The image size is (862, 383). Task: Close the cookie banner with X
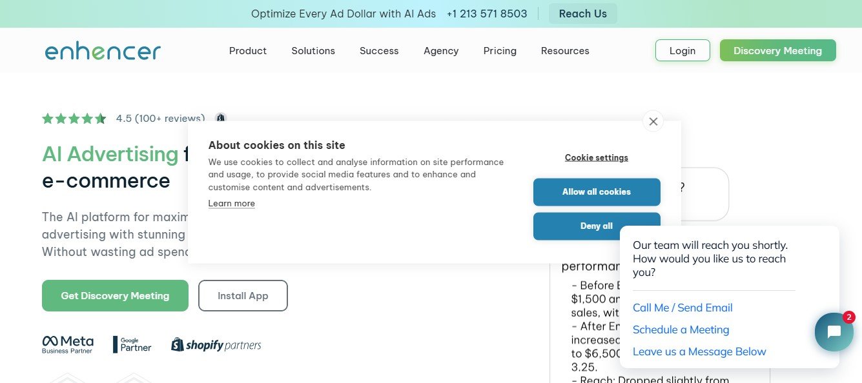pos(653,121)
